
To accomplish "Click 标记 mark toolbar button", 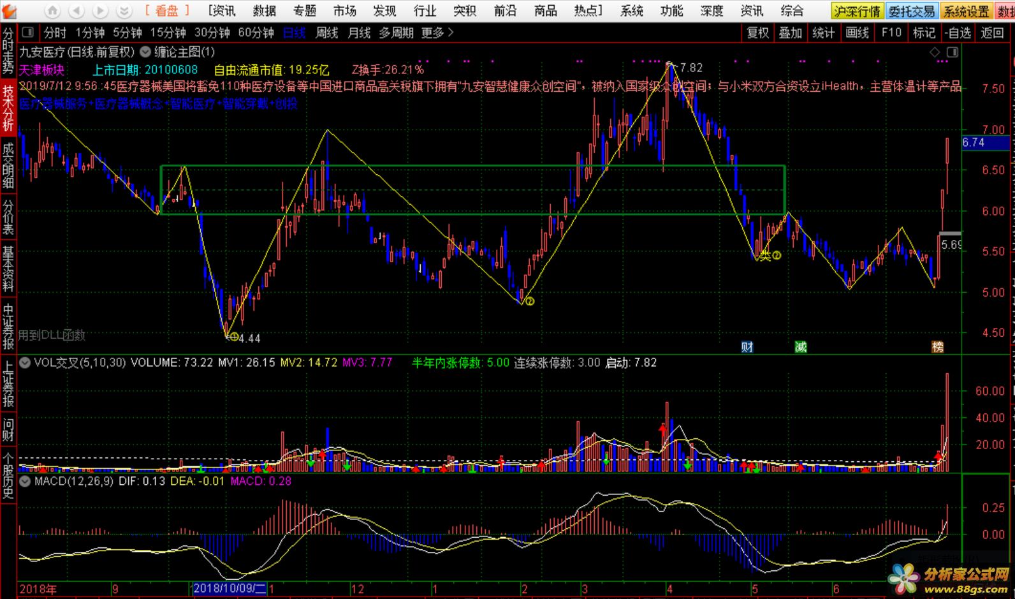I will click(x=924, y=33).
